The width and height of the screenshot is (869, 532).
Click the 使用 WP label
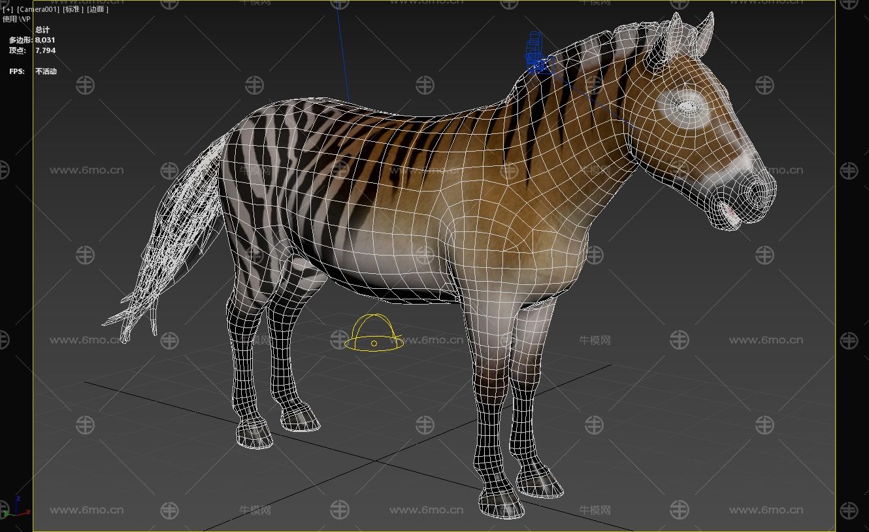16,19
